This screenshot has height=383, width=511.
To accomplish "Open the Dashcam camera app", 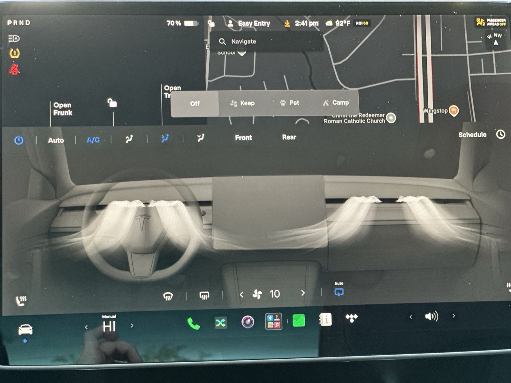I will tap(248, 322).
